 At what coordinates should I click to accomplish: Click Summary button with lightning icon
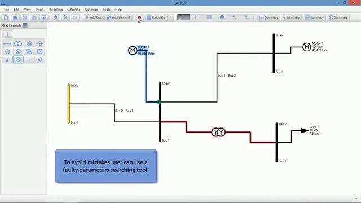coord(291,17)
